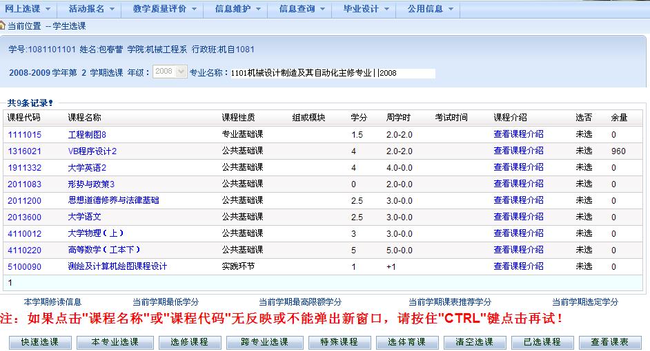
Task: Click the 专业名称 text field
Action: [333, 73]
